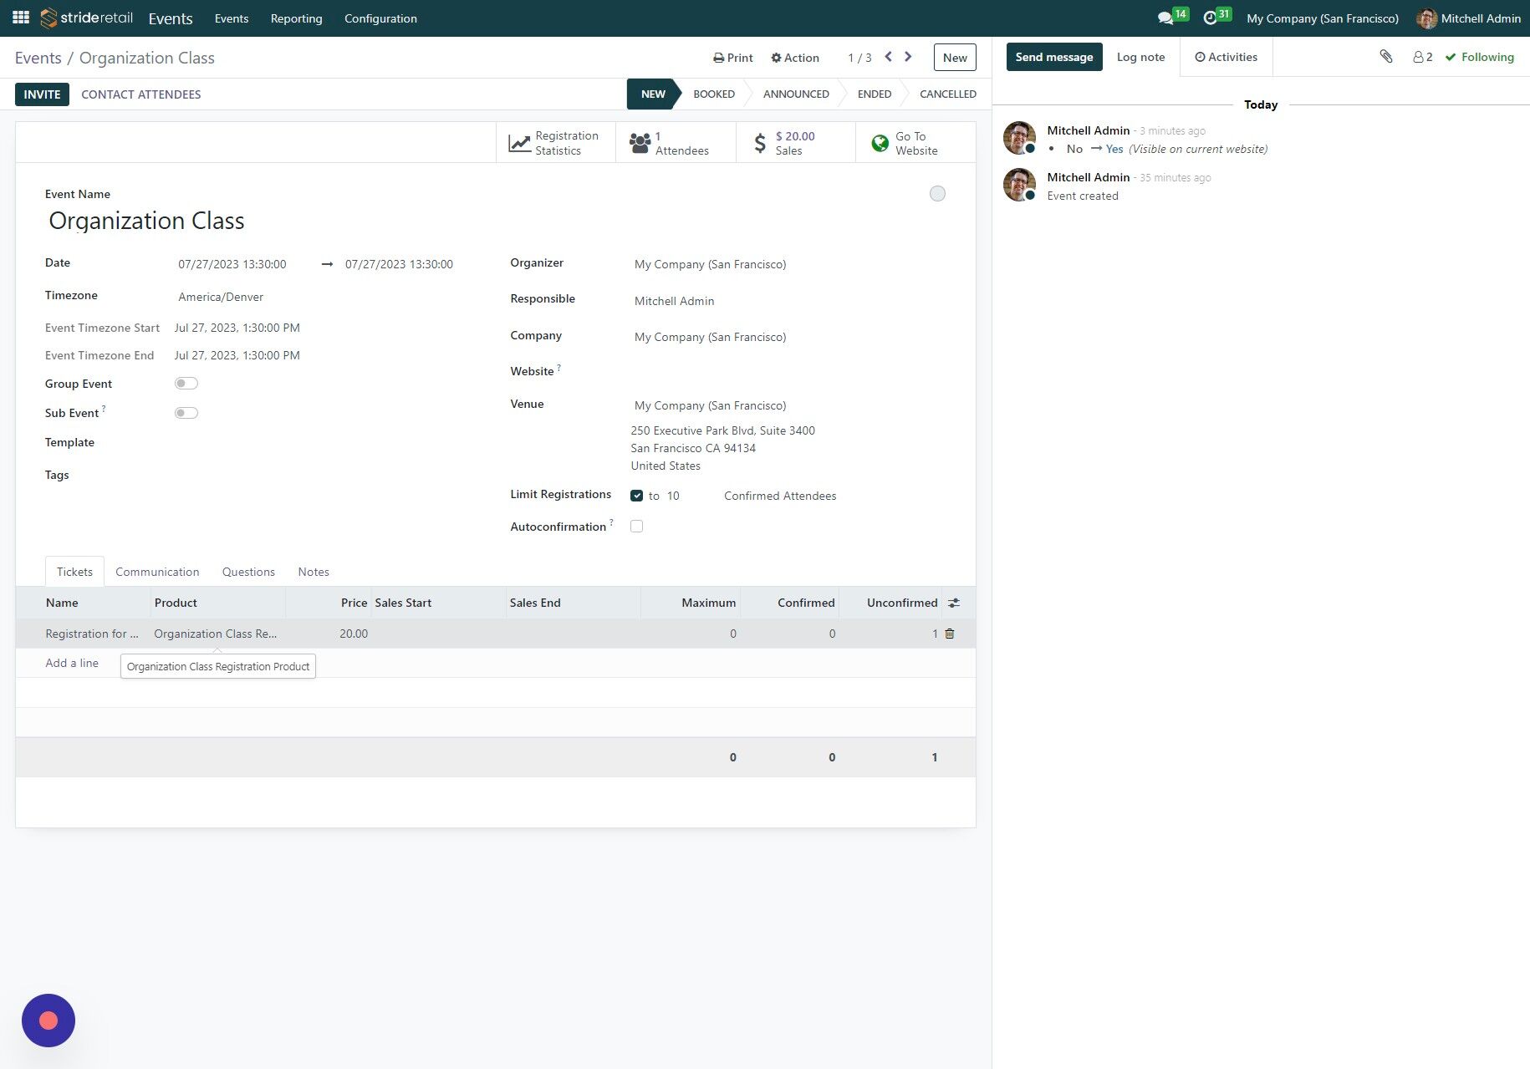Open the Configuration menu
1530x1069 pixels.
pyautogui.click(x=380, y=18)
